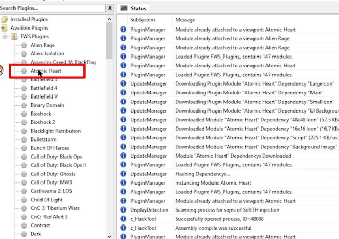
Task: Select the Alien: Isolation plugin
Action: (x=47, y=53)
